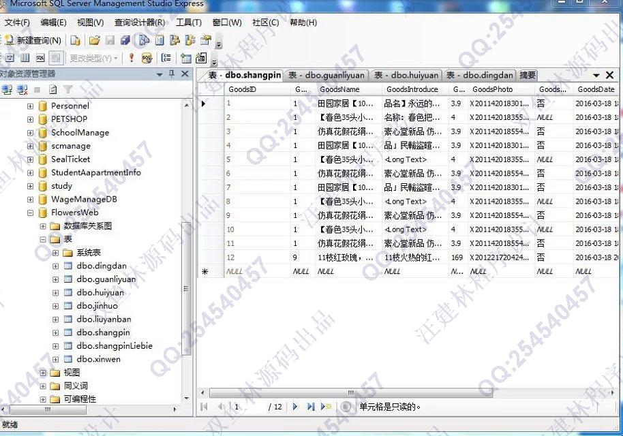Close the document tab with X button
623x436 pixels.
click(x=610, y=75)
